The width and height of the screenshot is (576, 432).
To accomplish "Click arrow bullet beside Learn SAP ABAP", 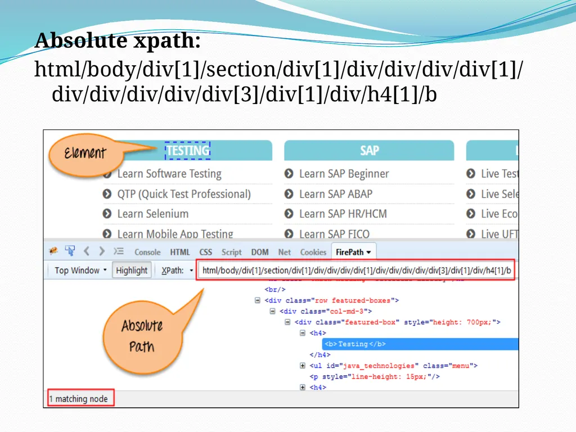I will (289, 193).
